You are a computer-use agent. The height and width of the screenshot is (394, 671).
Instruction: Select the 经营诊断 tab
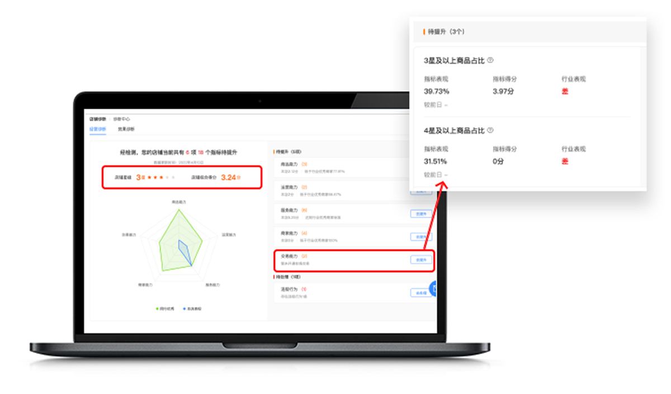pyautogui.click(x=97, y=129)
